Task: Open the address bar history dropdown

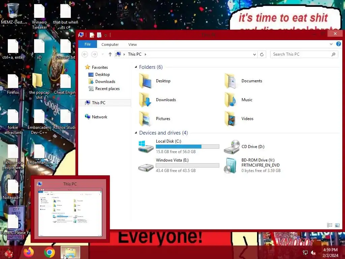Action: 254,54
